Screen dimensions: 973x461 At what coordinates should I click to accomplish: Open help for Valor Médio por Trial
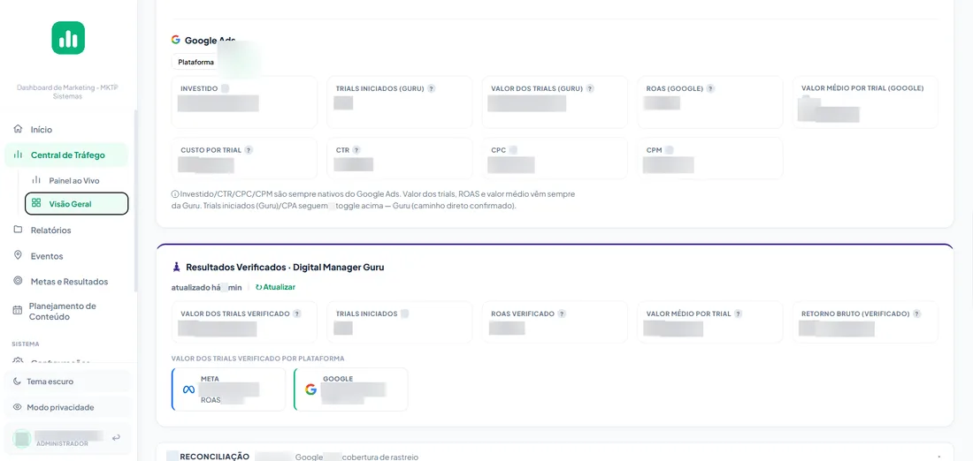click(x=739, y=314)
